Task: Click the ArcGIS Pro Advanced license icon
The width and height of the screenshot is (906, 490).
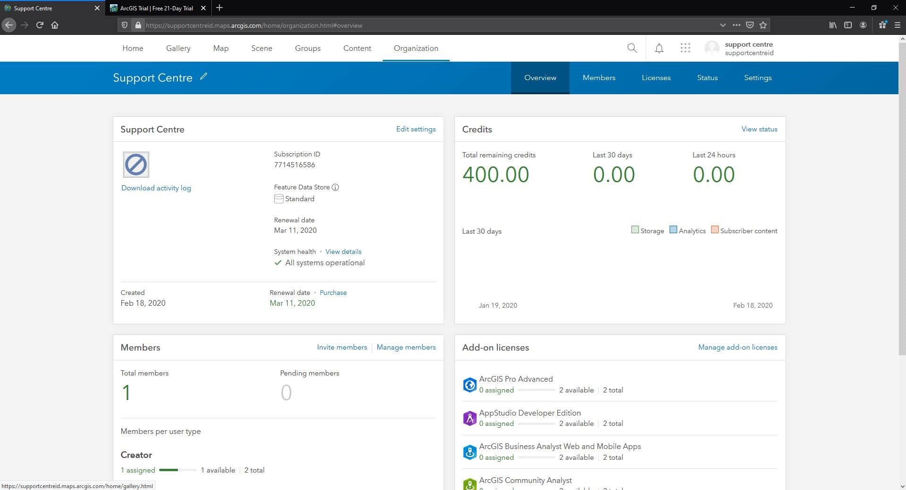Action: pos(470,385)
